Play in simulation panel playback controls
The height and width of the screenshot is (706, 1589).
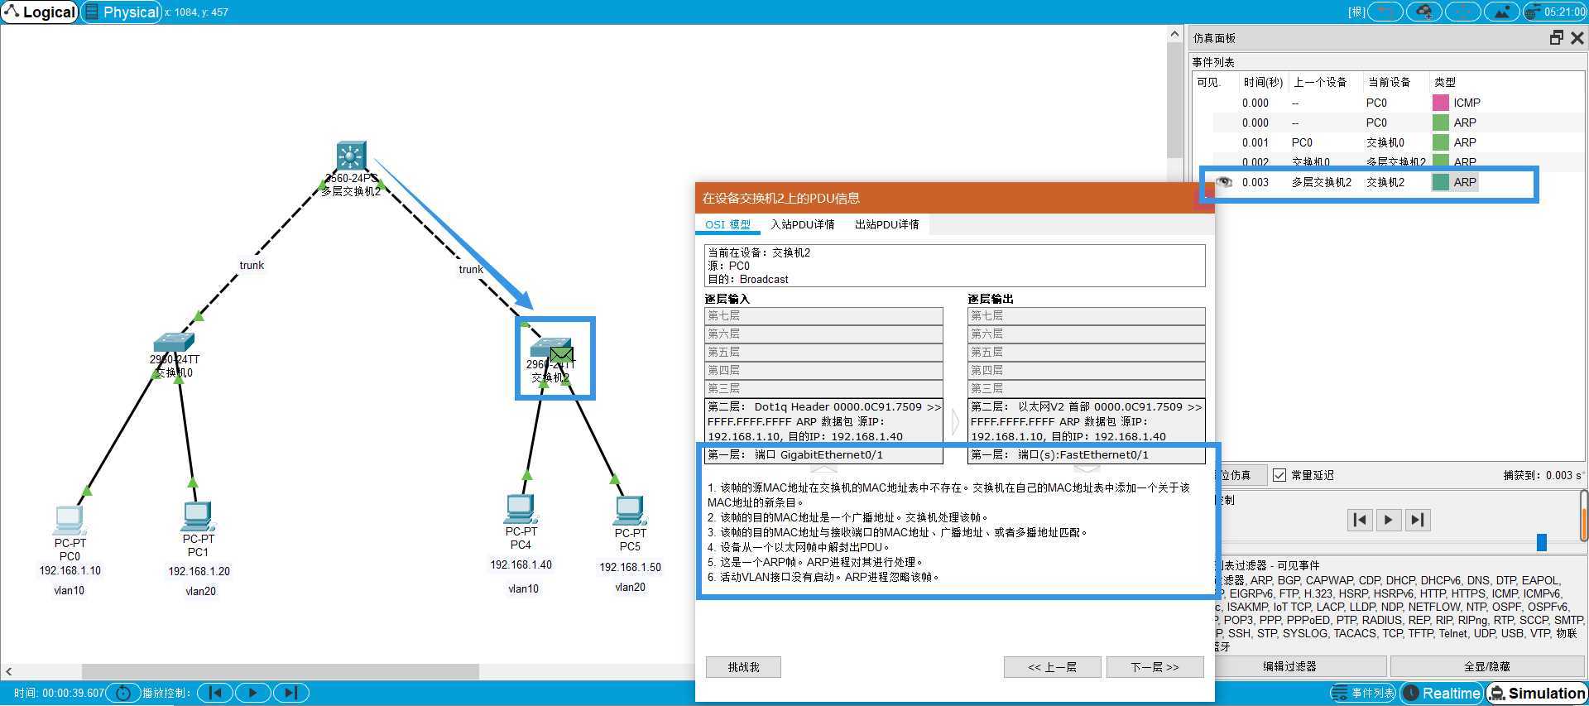coord(1388,520)
